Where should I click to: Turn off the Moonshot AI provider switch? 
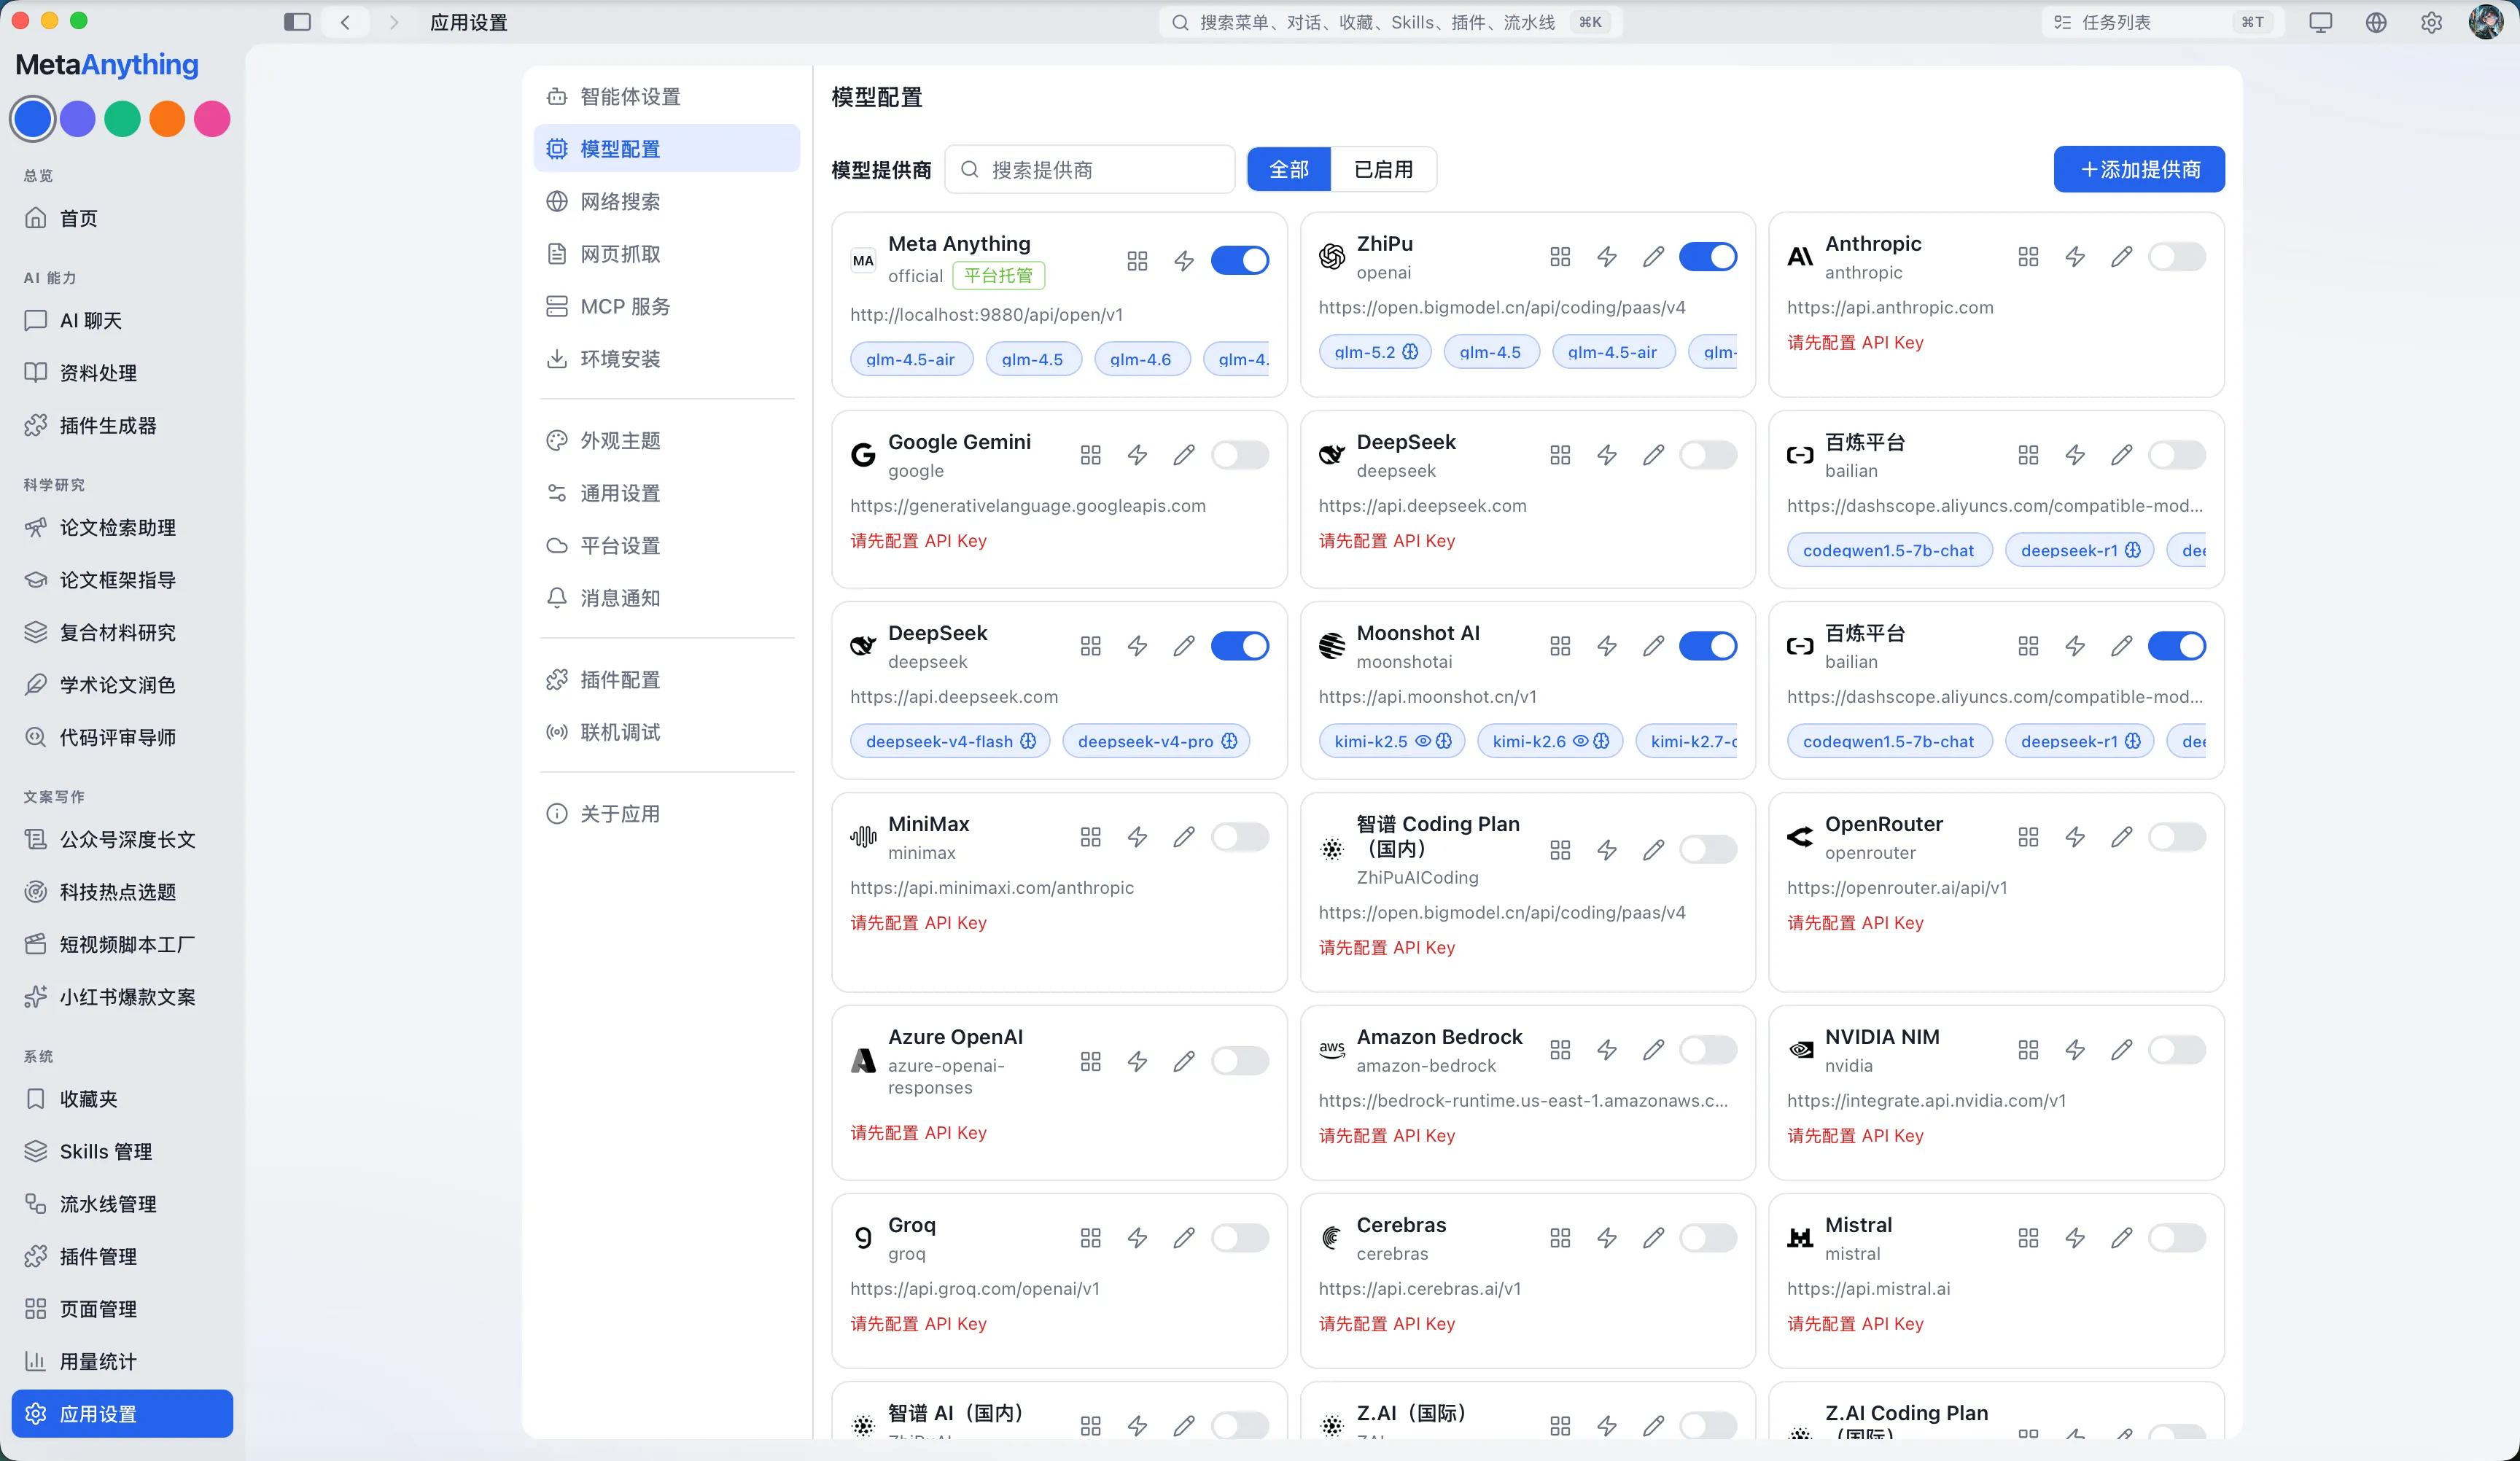(x=1708, y=646)
